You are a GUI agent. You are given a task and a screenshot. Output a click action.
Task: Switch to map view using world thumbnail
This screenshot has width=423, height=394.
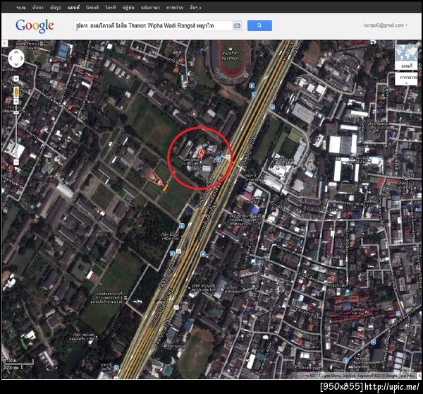[x=406, y=57]
